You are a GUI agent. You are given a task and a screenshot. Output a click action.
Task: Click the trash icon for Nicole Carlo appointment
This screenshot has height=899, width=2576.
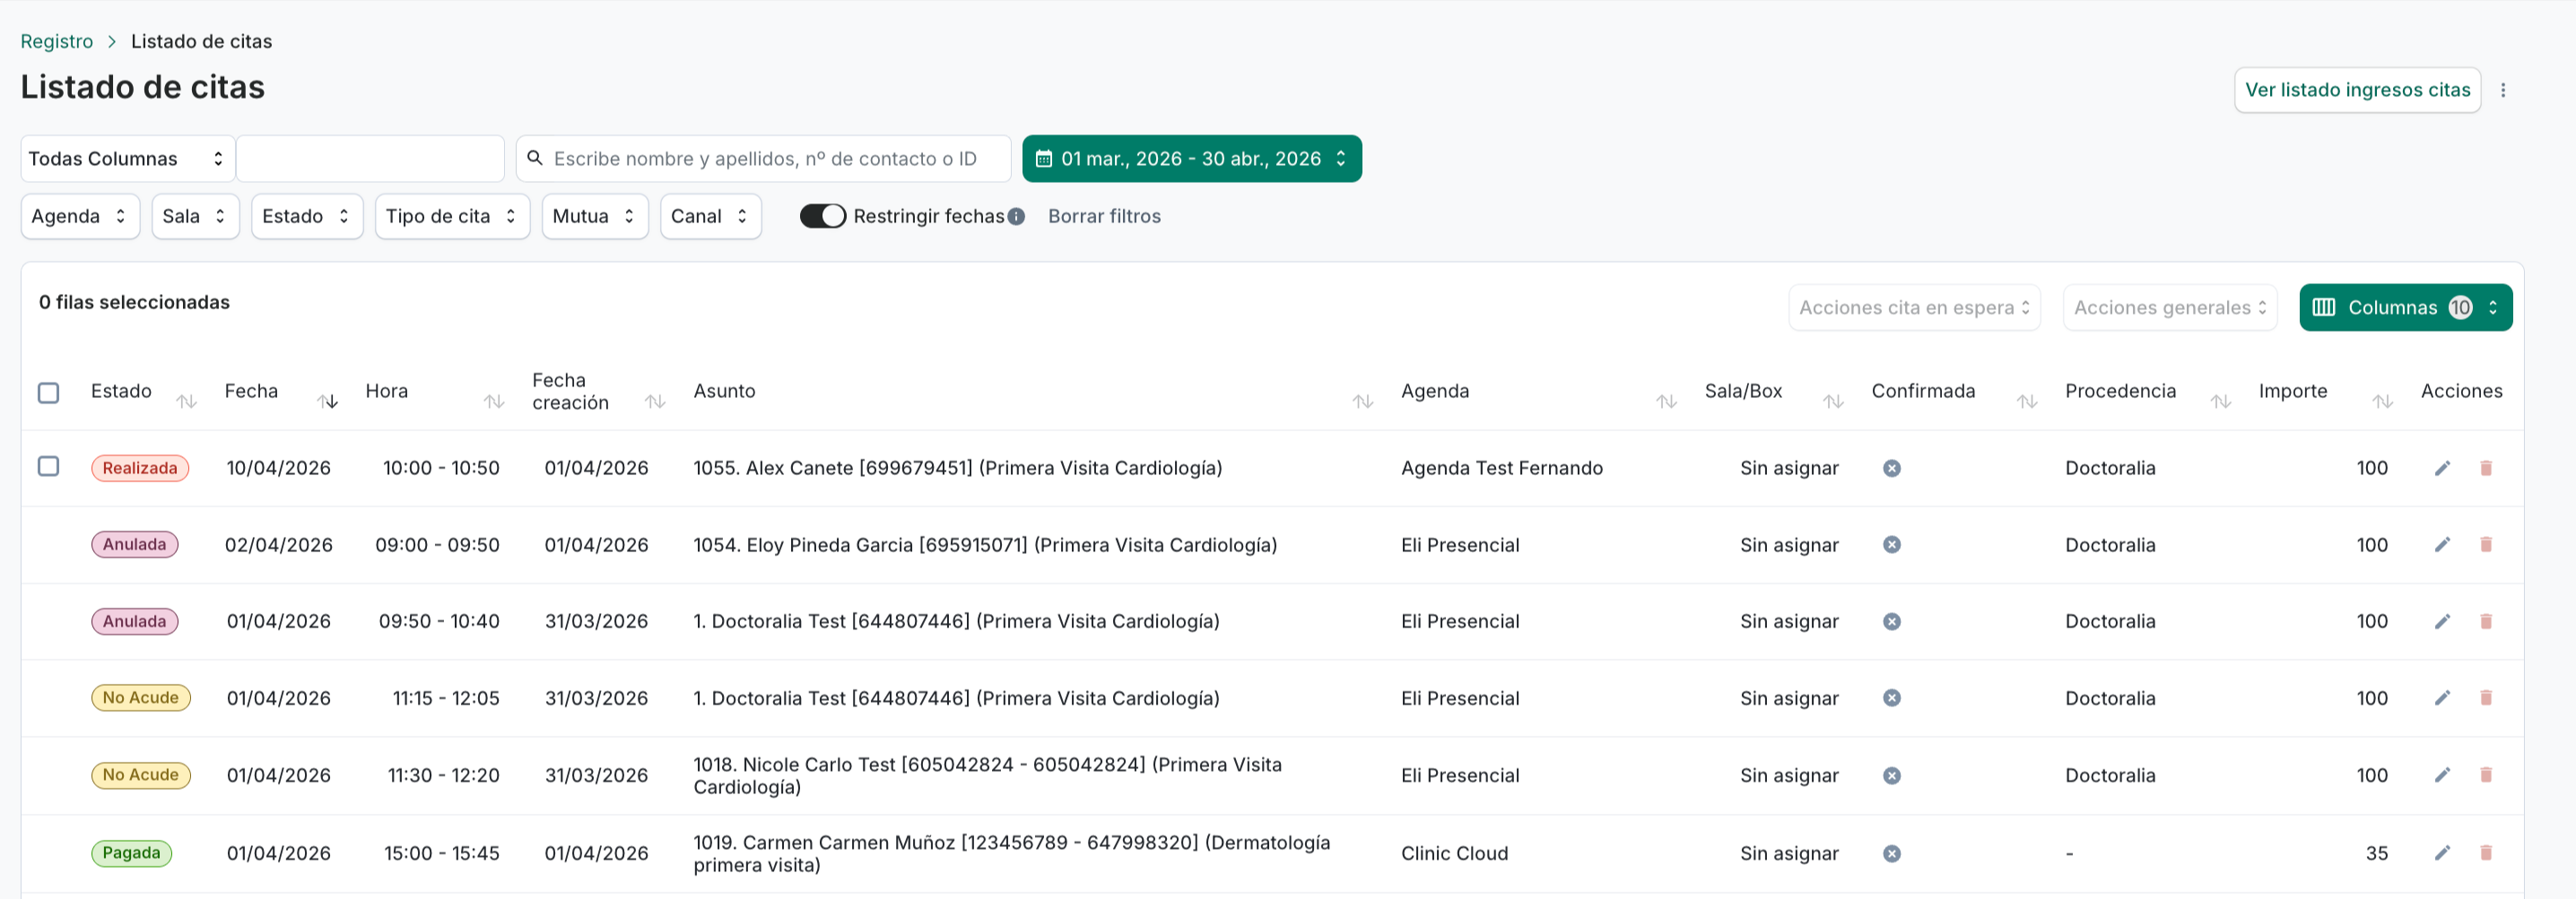[x=2485, y=775]
